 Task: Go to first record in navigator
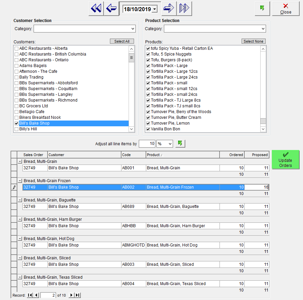[30, 295]
